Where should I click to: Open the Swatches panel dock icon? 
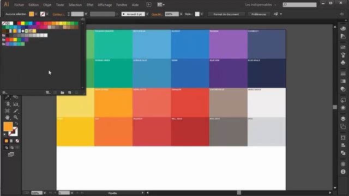(343, 47)
